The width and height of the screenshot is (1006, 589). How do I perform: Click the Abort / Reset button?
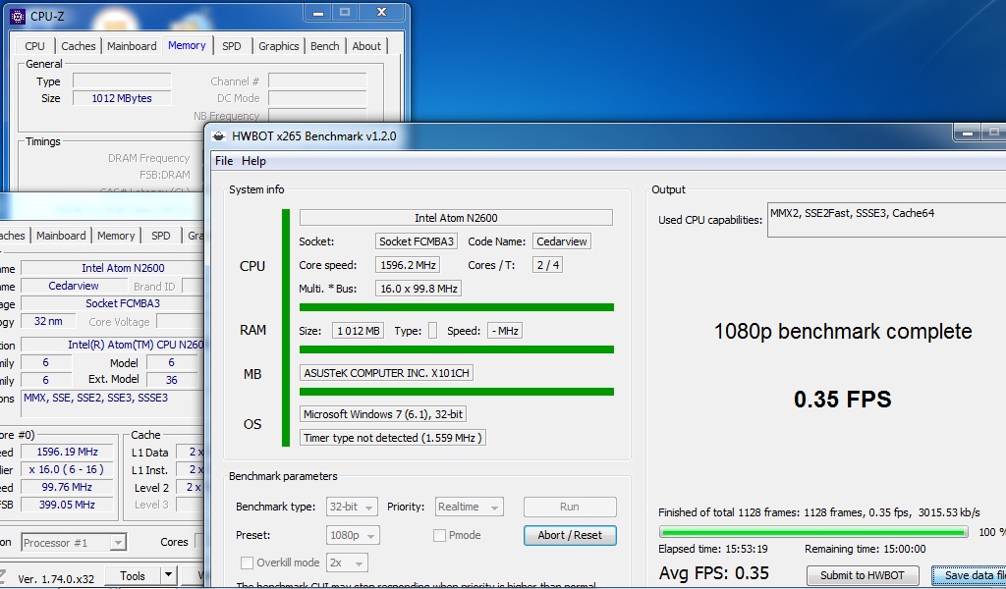coord(570,535)
